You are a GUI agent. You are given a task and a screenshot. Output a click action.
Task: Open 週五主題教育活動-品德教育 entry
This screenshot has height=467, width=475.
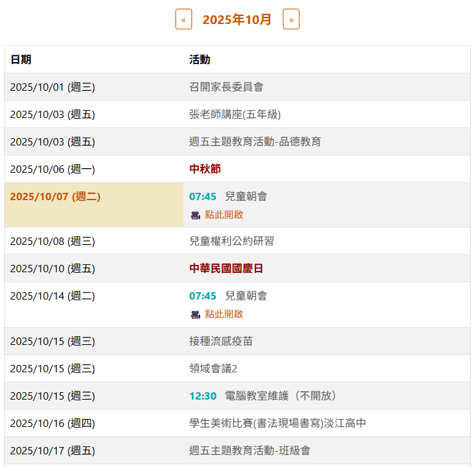(x=255, y=141)
